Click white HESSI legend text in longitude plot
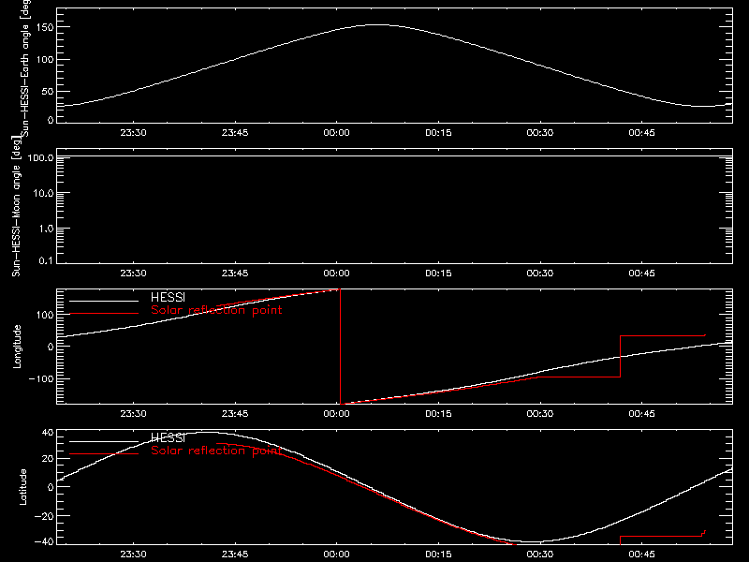 pos(168,297)
